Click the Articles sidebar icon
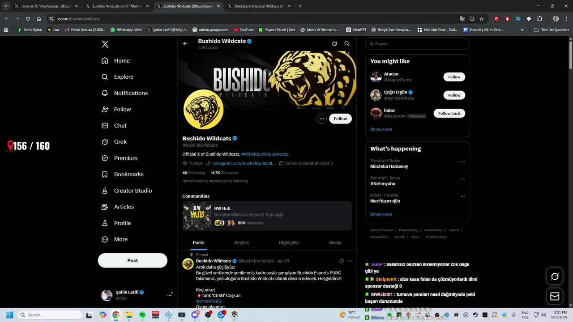Screen dimensions: 573x322 105,207
